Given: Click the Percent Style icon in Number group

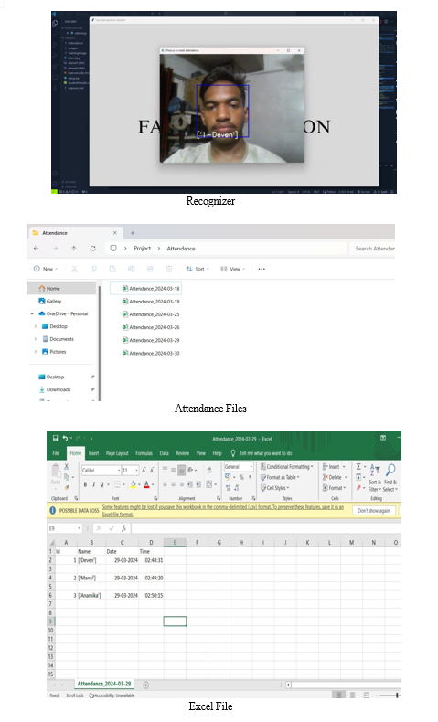Looking at the screenshot, I should [241, 477].
